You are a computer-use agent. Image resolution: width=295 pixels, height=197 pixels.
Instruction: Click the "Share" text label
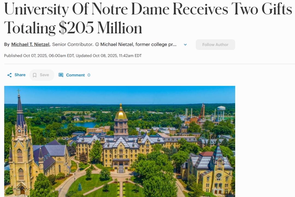point(20,75)
